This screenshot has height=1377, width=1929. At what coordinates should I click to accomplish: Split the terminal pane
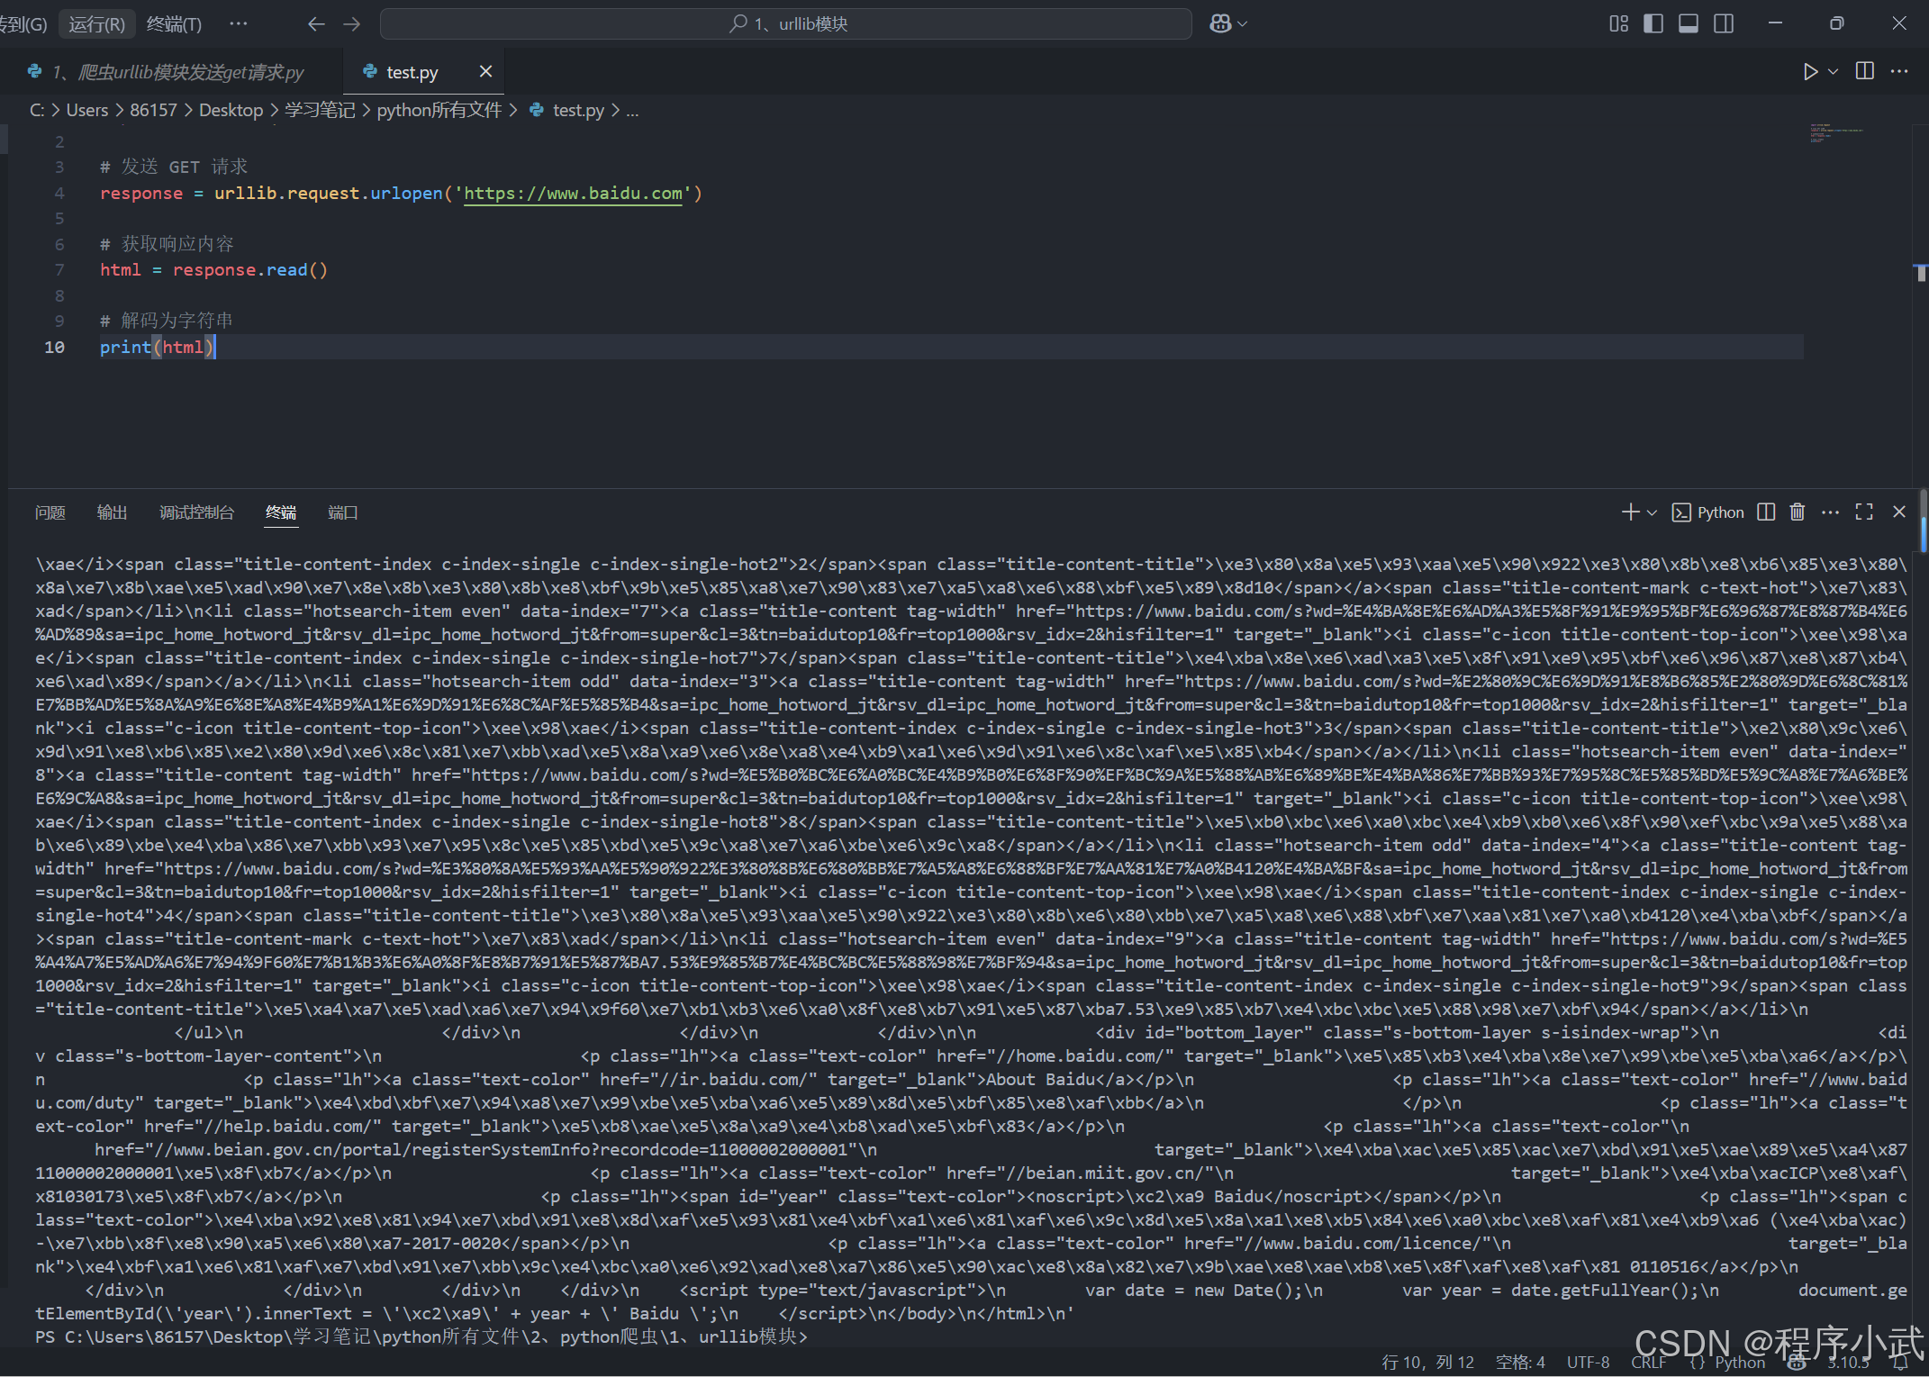[x=1766, y=512]
